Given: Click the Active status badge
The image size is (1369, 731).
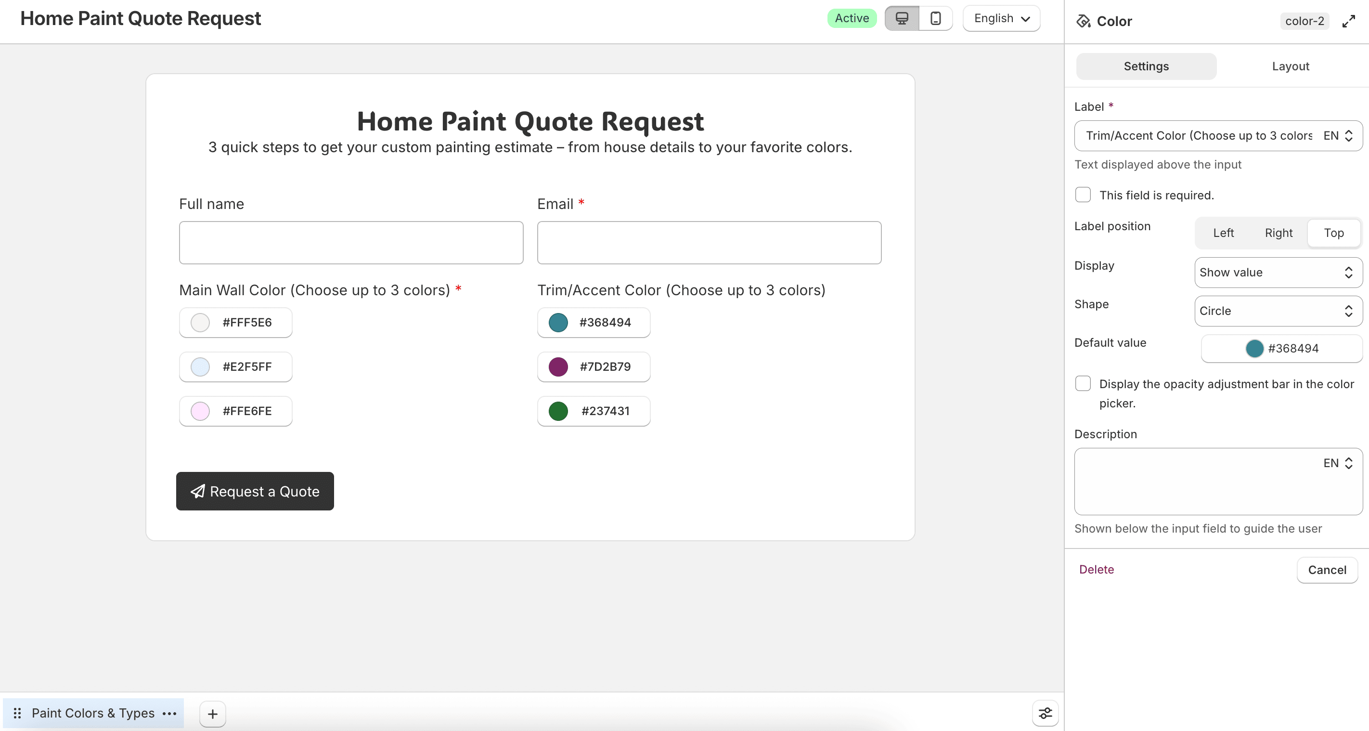Looking at the screenshot, I should pos(852,18).
